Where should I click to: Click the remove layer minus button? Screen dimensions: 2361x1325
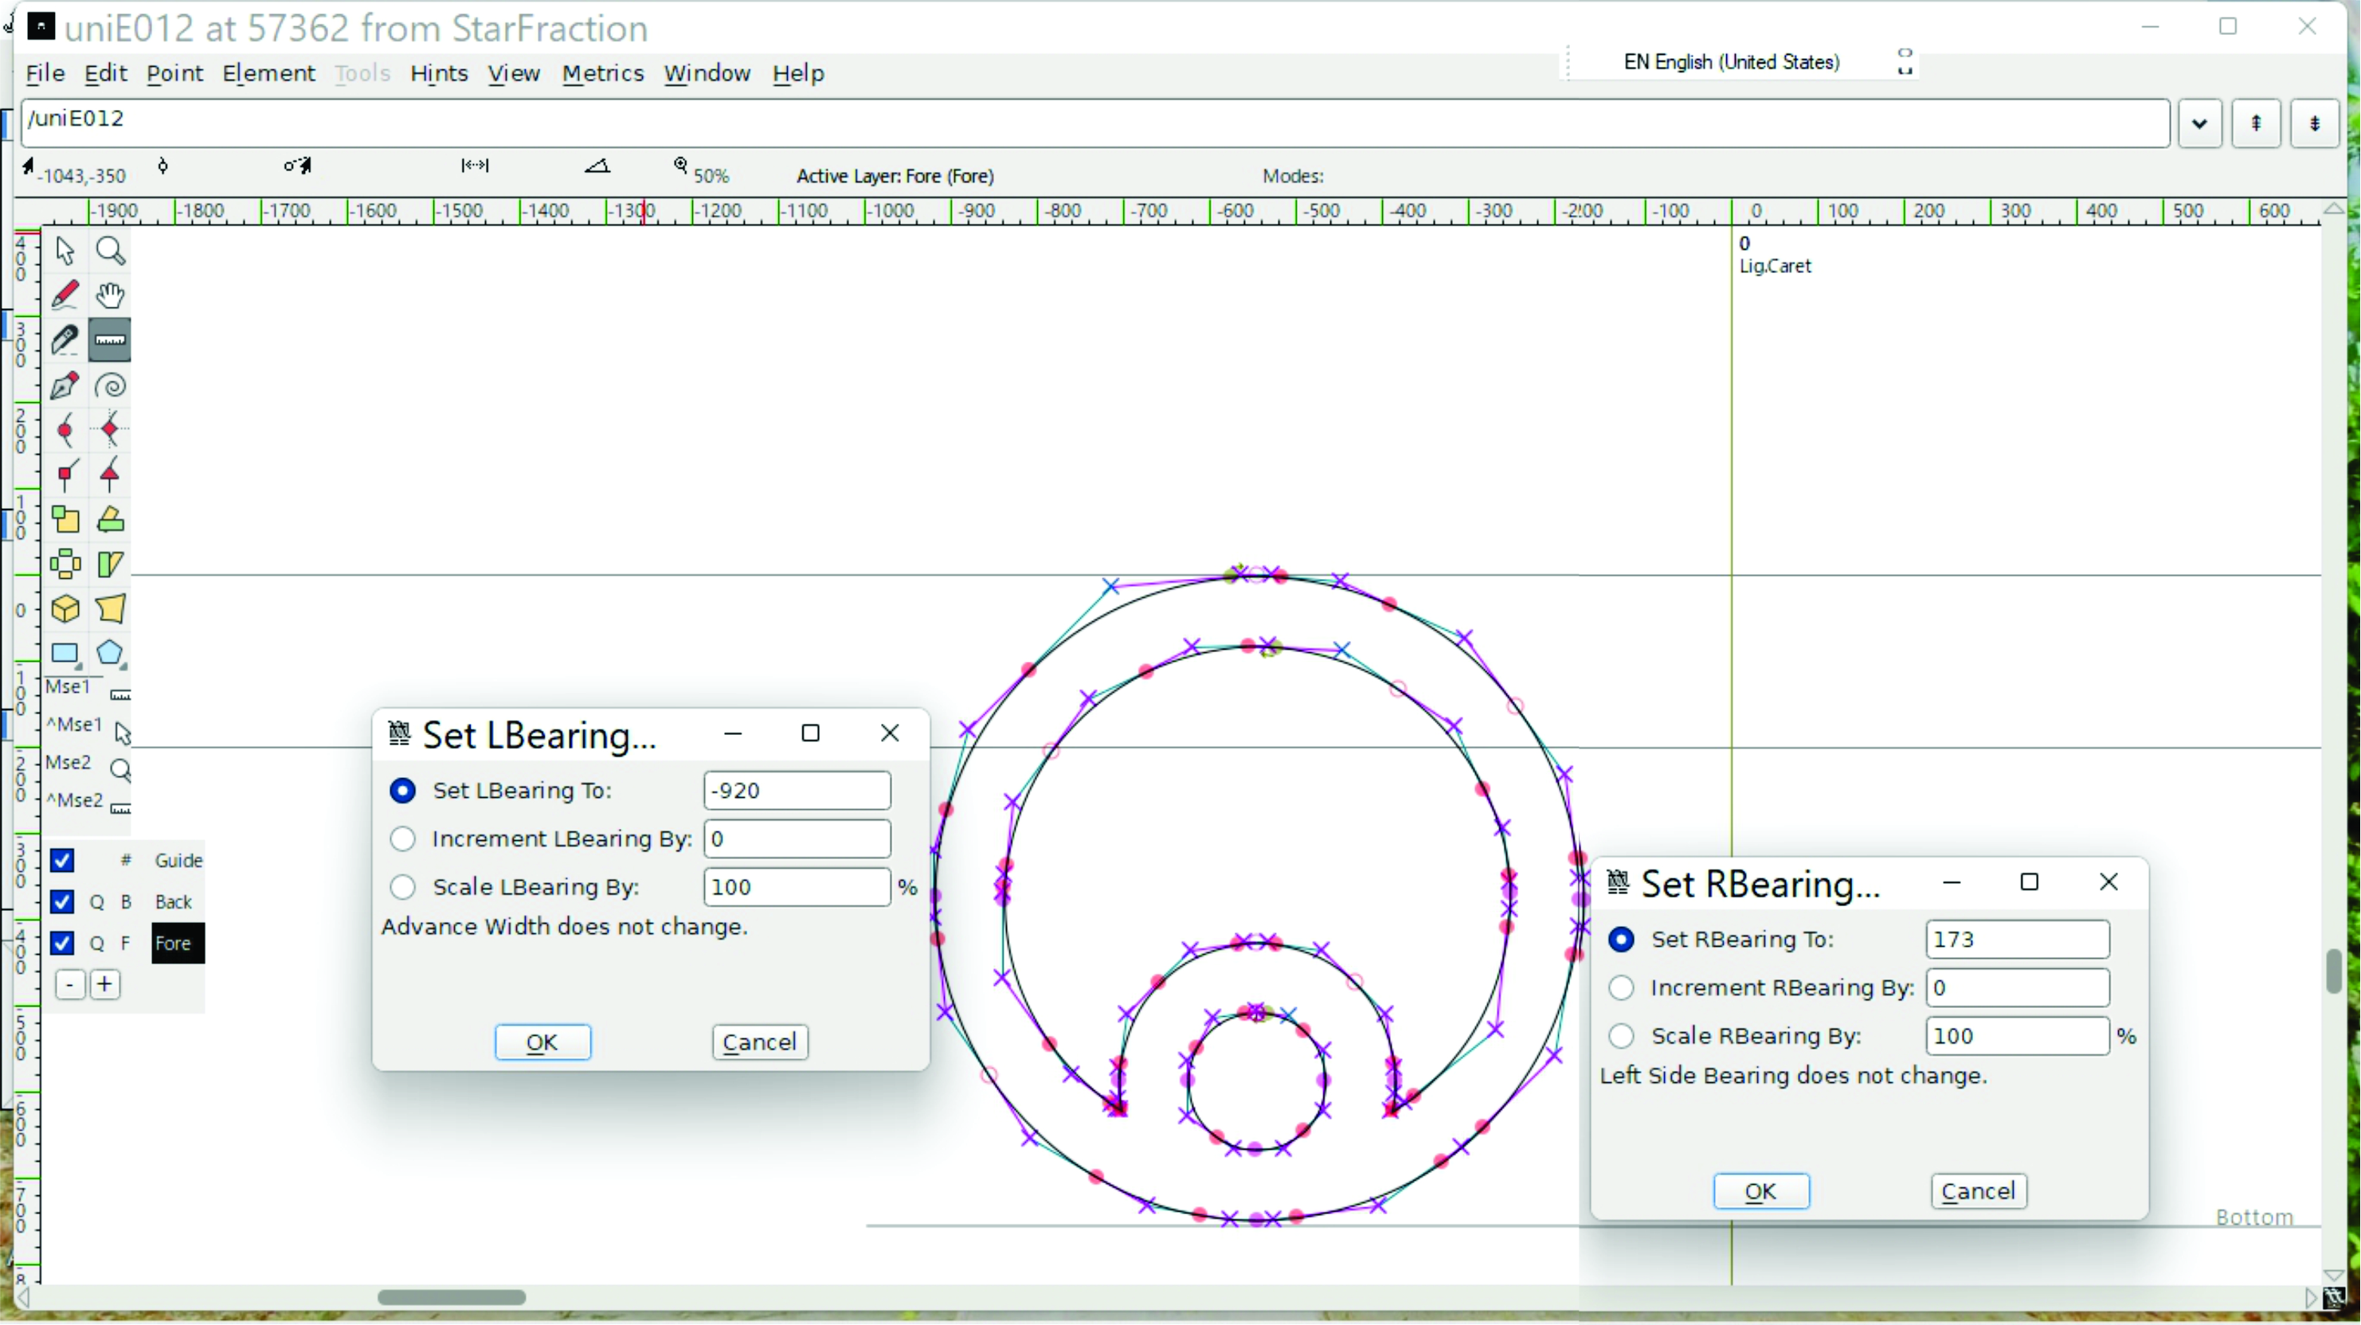pos(71,985)
